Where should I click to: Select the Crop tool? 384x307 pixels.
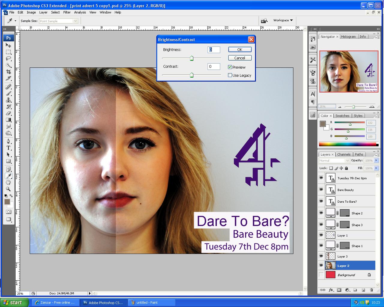(x=8, y=72)
